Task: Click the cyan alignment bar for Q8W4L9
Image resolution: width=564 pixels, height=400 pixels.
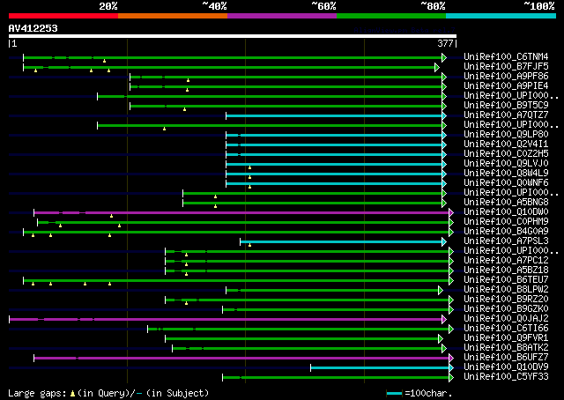Action: click(334, 174)
